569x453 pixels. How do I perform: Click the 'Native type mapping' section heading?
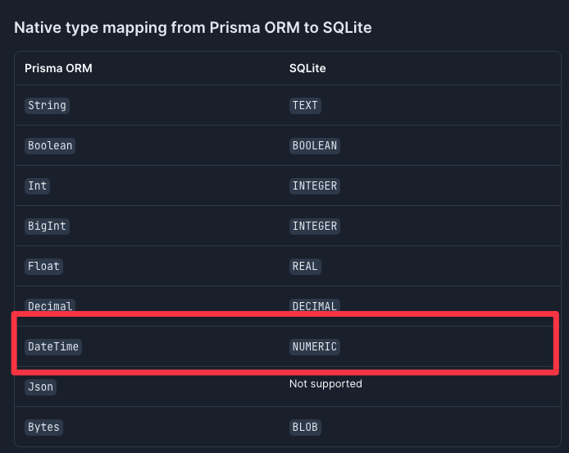click(193, 28)
